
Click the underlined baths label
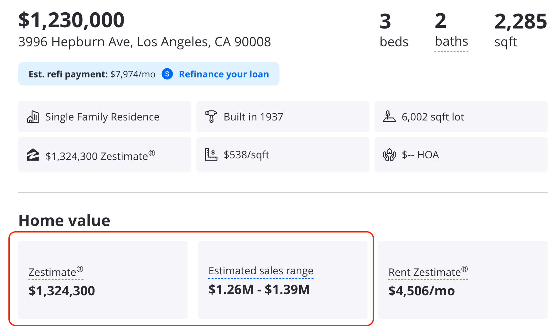point(451,42)
